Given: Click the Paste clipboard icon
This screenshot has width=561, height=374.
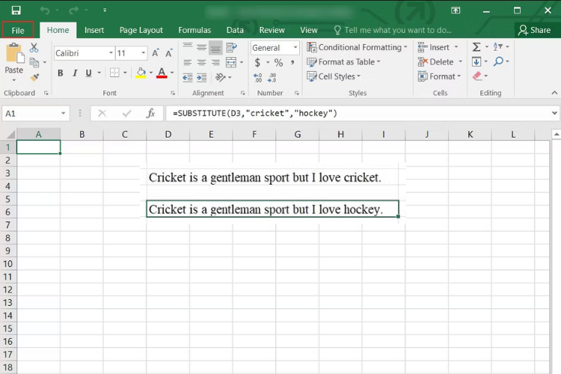Looking at the screenshot, I should (15, 54).
